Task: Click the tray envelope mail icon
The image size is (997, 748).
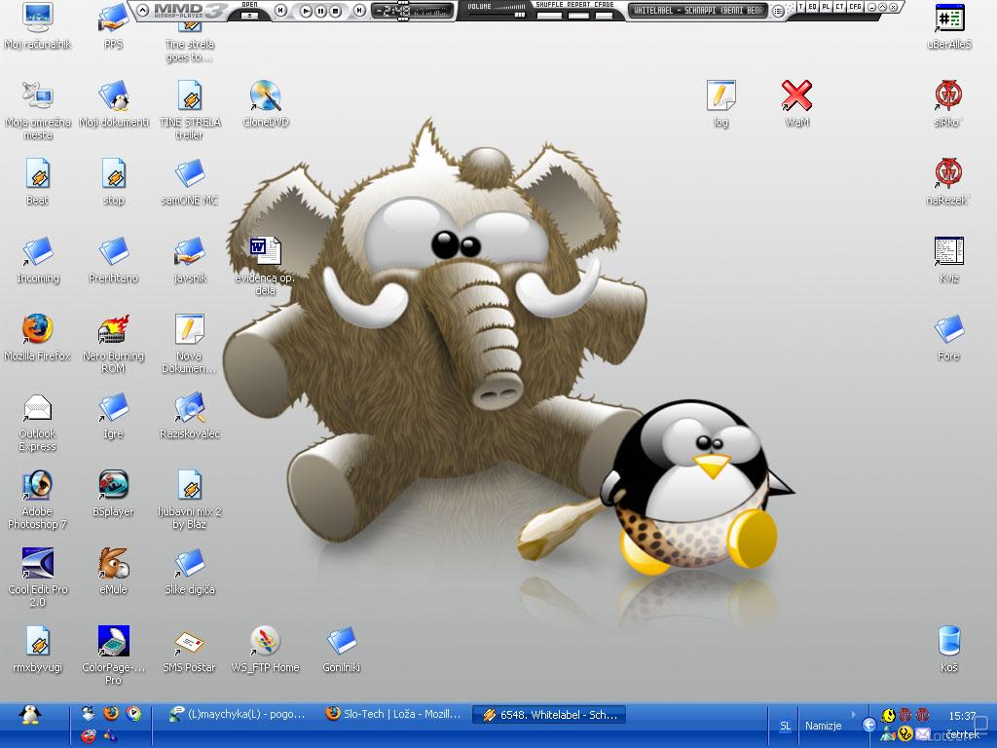Action: pyautogui.click(x=923, y=734)
